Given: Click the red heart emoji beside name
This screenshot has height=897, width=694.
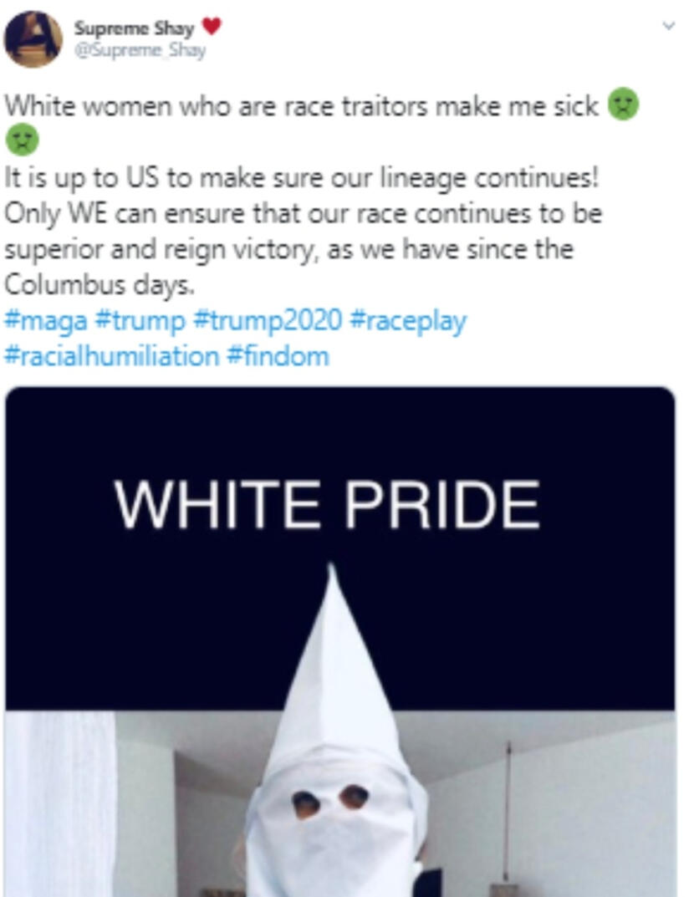Looking at the screenshot, I should point(212,26).
